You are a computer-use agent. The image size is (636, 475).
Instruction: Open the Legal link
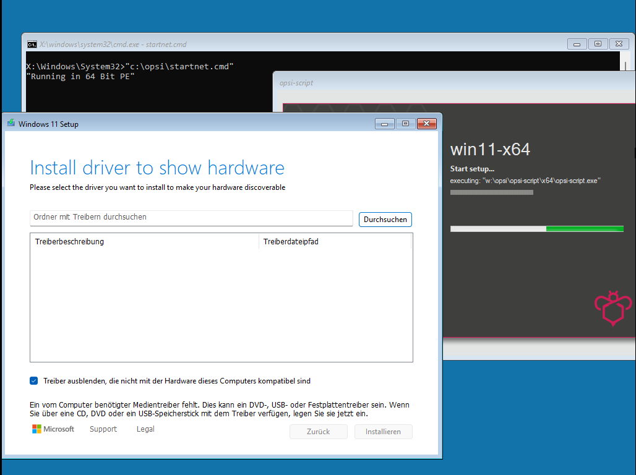[x=145, y=429]
